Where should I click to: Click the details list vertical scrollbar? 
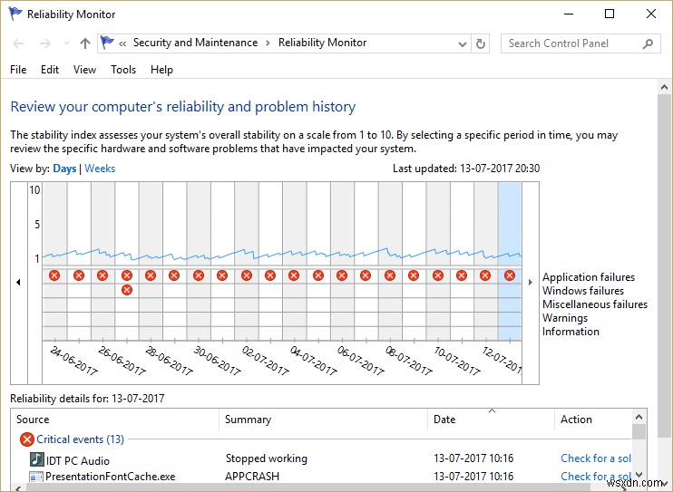639,449
